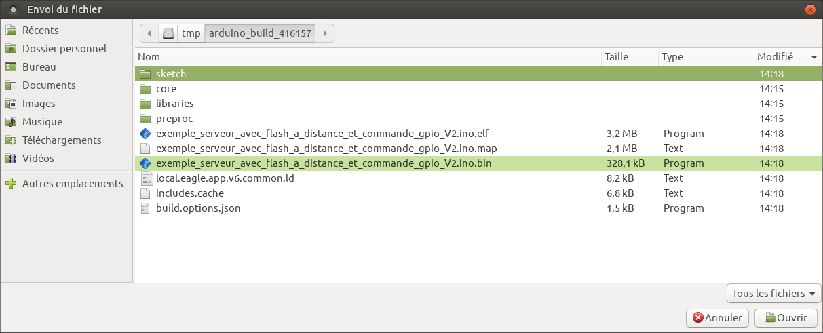Click the Modifié column sort arrow
This screenshot has height=333, width=823.
click(x=813, y=58)
